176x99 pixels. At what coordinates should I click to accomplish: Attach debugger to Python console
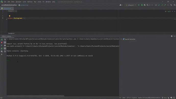(2, 48)
